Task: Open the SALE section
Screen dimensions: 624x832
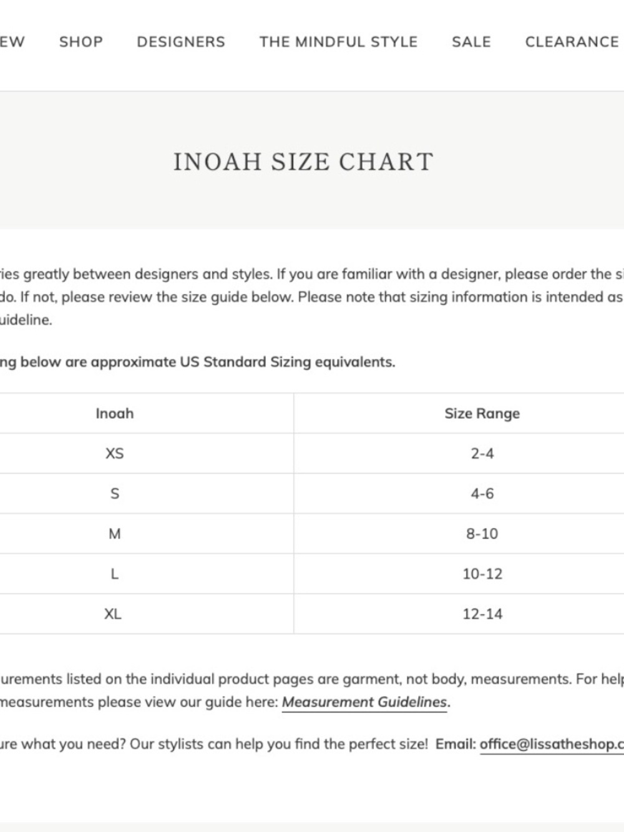Action: click(x=471, y=42)
